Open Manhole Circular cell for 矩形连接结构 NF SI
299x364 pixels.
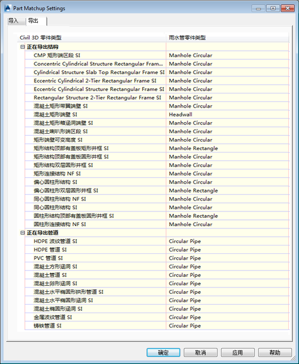[227, 174]
